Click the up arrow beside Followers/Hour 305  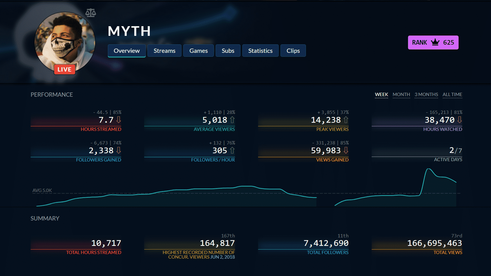[x=232, y=150]
